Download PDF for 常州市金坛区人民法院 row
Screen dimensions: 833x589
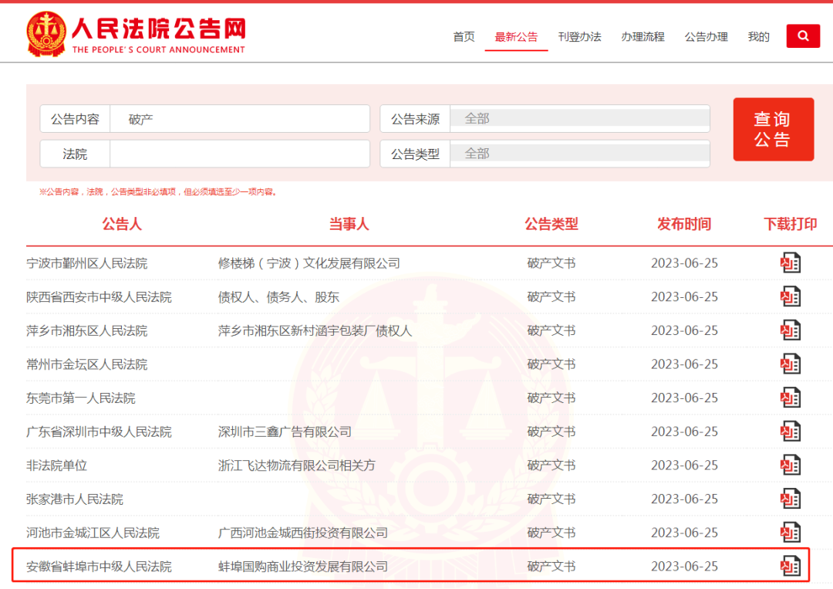(x=790, y=364)
